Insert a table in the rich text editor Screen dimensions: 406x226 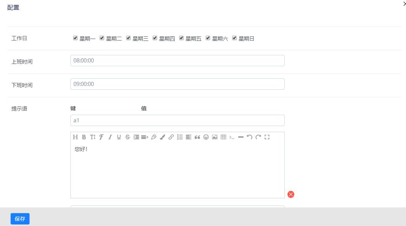coord(223,137)
